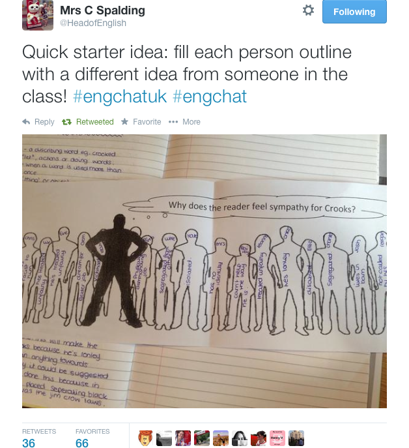Open the gear settings icon
The image size is (409, 448).
click(308, 10)
